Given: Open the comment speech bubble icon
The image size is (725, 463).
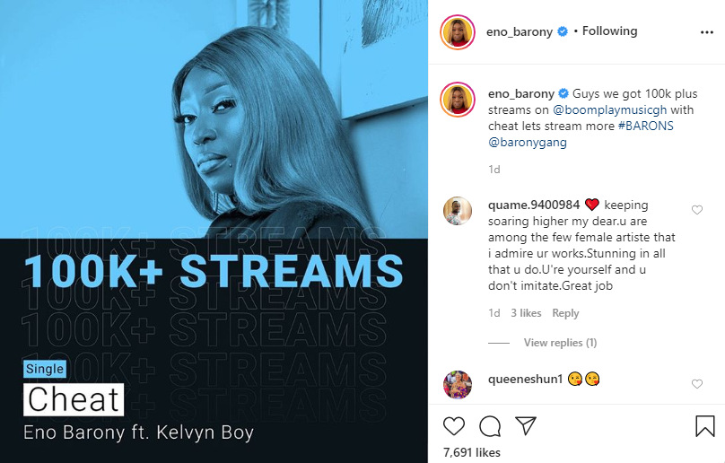Looking at the screenshot, I should [490, 425].
